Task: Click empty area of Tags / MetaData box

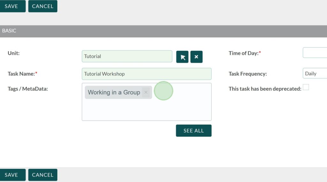Action: (146, 110)
